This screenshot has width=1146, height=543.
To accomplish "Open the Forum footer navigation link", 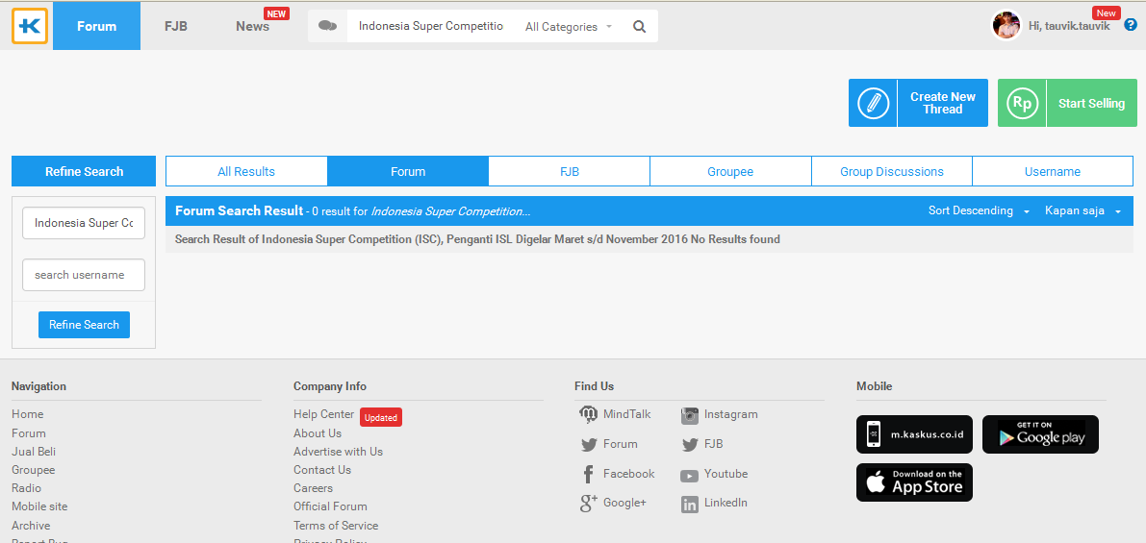I will (x=29, y=433).
